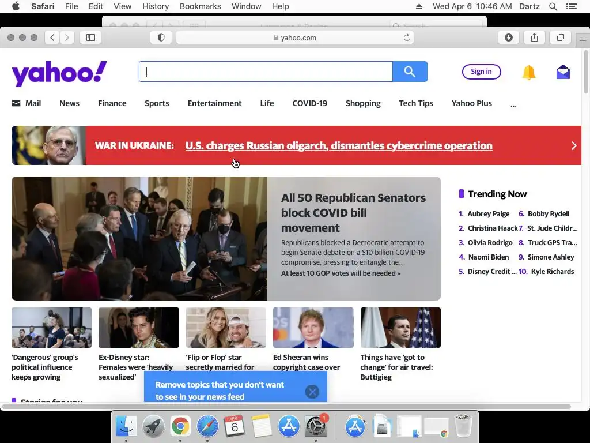Open Finder in the Dock
590x443 pixels.
coord(126,426)
